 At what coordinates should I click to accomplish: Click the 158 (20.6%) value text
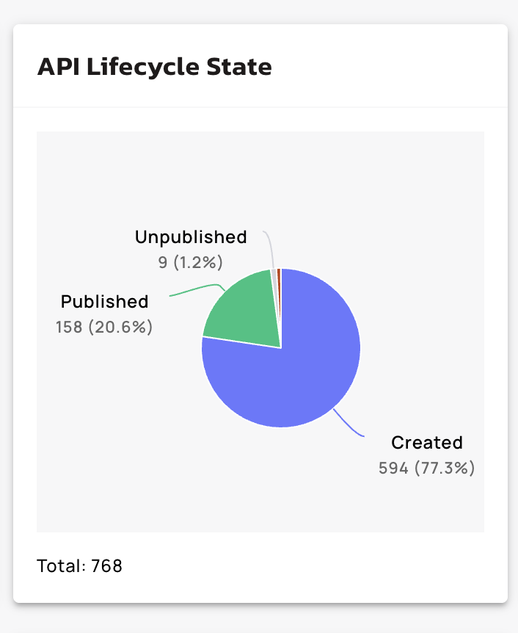pos(104,327)
